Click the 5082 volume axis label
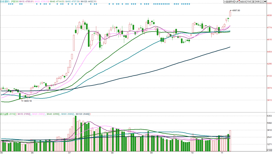This screenshot has height=154, width=275. point(269,123)
